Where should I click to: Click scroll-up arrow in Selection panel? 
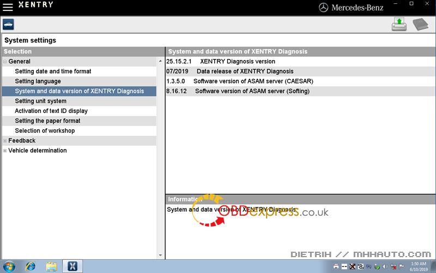(160, 62)
